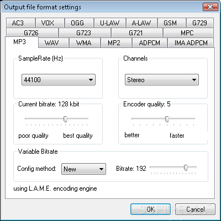Click the 'Variable Bitrate' group label

pos(38,152)
